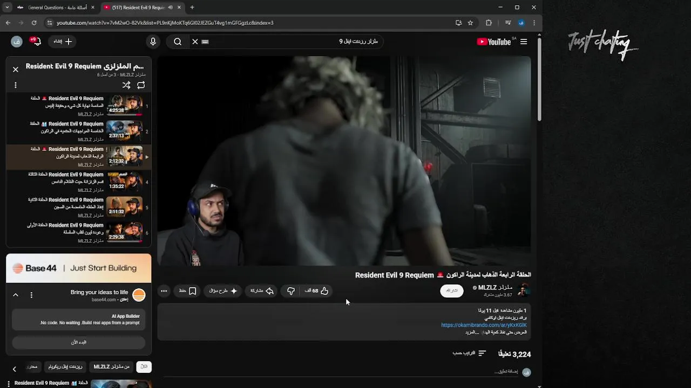This screenshot has height=388, width=691.
Task: Click the search magnifier icon
Action: click(x=178, y=41)
